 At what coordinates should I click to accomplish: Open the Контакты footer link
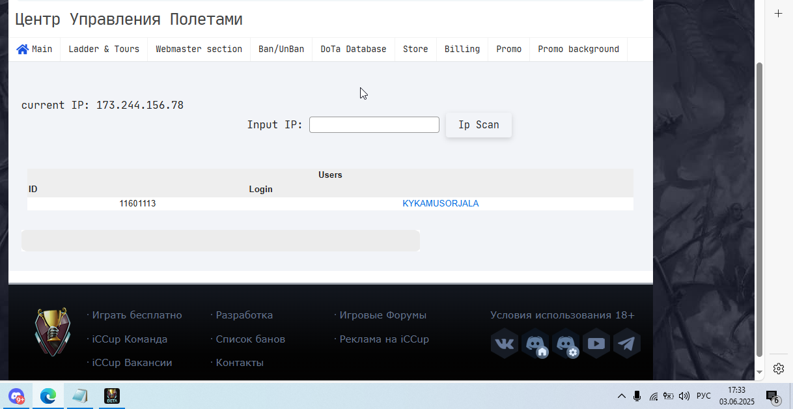pyautogui.click(x=240, y=363)
